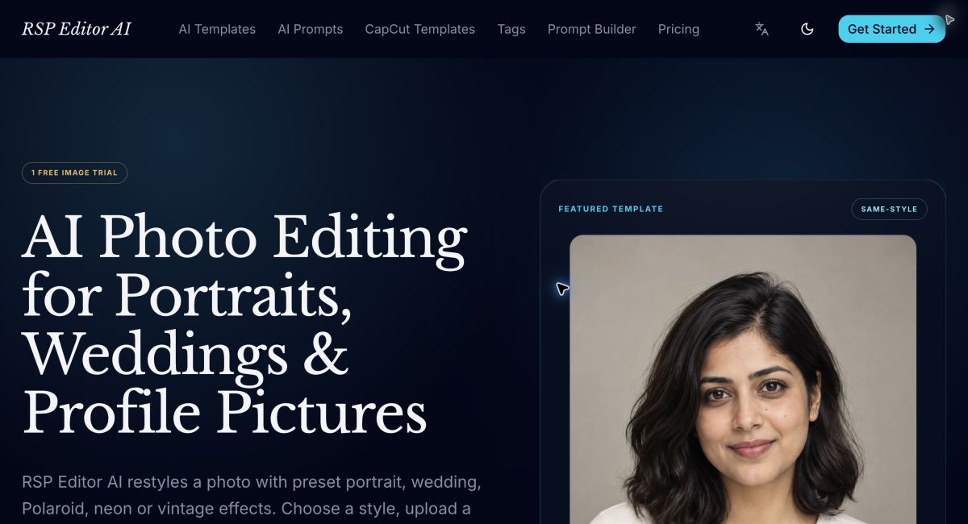Open the featured template portrait image

click(743, 380)
